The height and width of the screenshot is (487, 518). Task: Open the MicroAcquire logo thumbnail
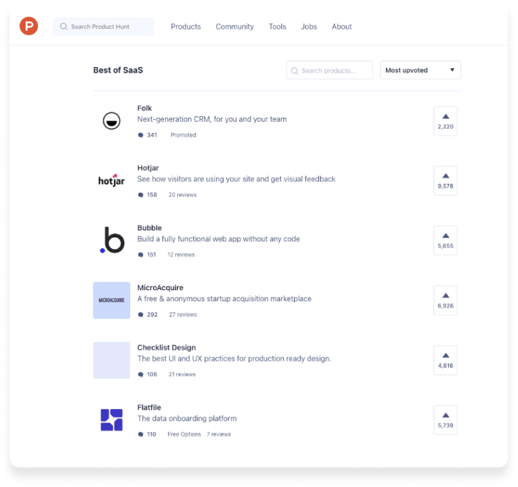(112, 300)
